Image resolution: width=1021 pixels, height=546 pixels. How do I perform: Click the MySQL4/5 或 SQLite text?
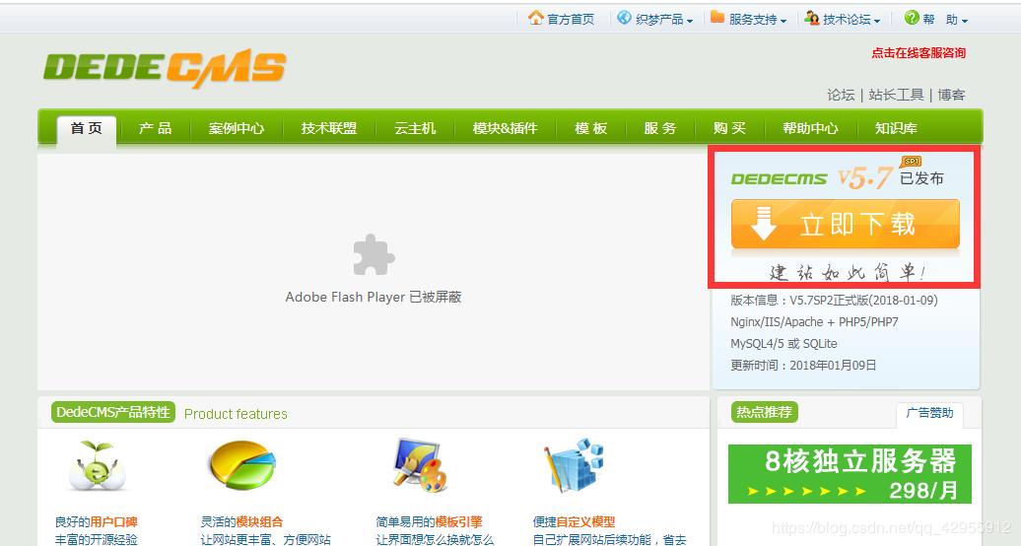point(784,343)
